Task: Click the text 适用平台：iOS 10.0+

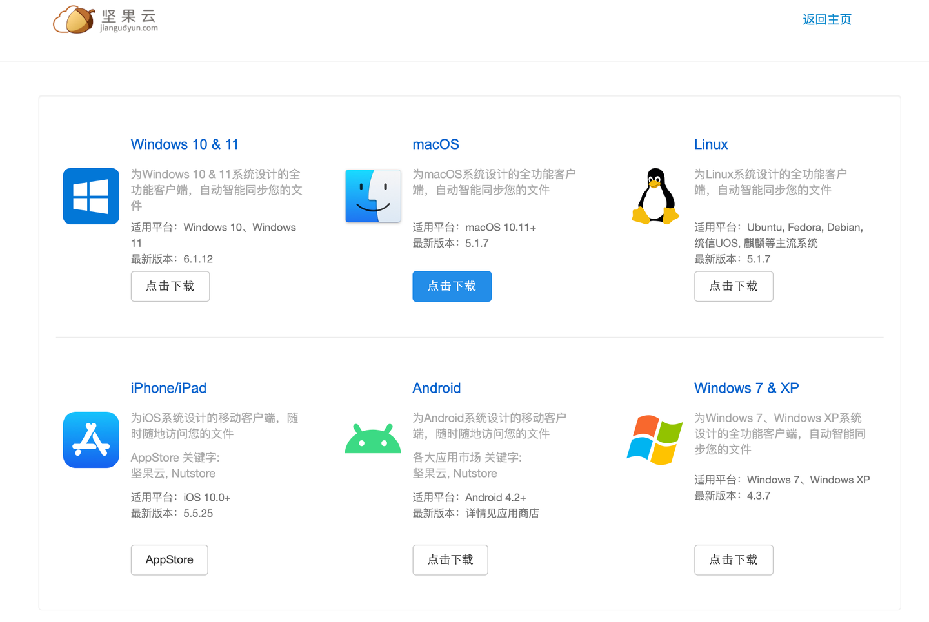Action: 181,498
